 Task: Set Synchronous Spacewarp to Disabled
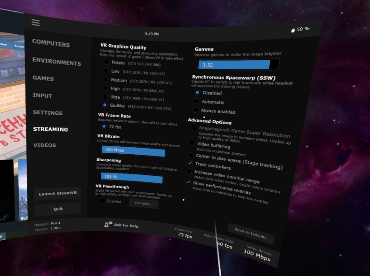click(x=197, y=93)
